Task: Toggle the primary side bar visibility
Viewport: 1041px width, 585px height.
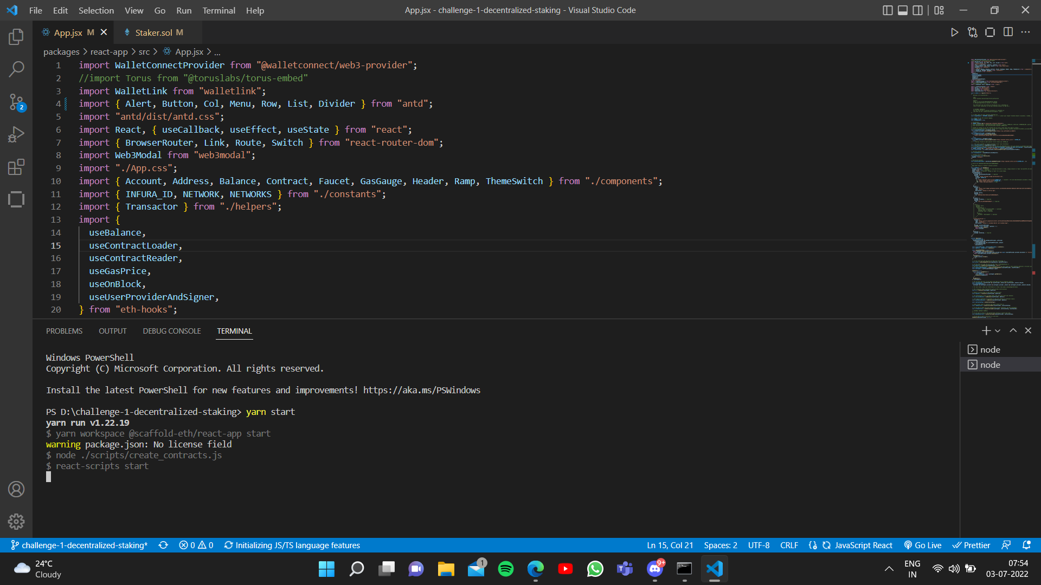Action: tap(888, 10)
